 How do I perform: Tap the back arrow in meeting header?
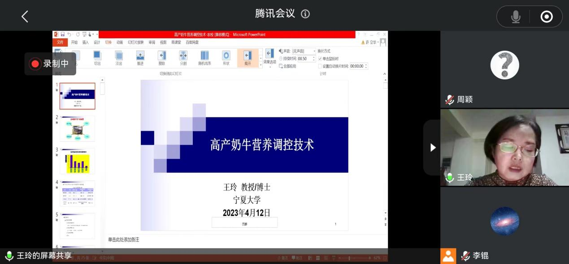tap(25, 17)
